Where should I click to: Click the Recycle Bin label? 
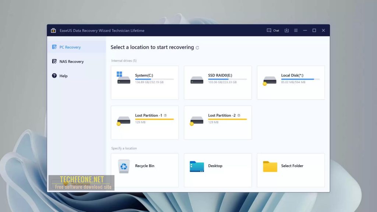(145, 166)
